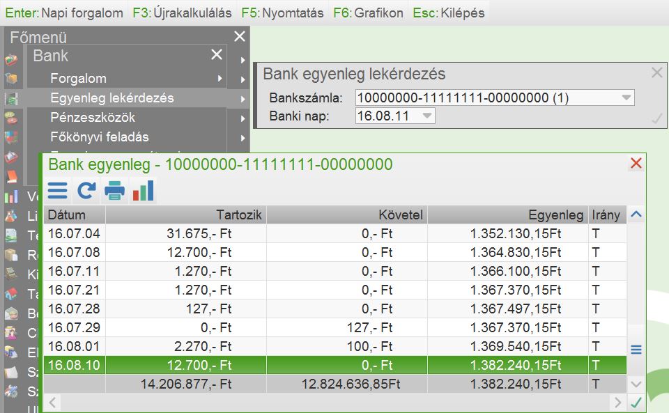
Task: Click the gray checkmark in query panel
Action: [657, 118]
